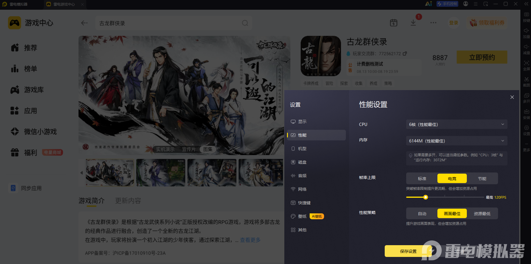This screenshot has height=264, width=531.
Task: Copy player group number 772562172
Action: pyautogui.click(x=405, y=54)
